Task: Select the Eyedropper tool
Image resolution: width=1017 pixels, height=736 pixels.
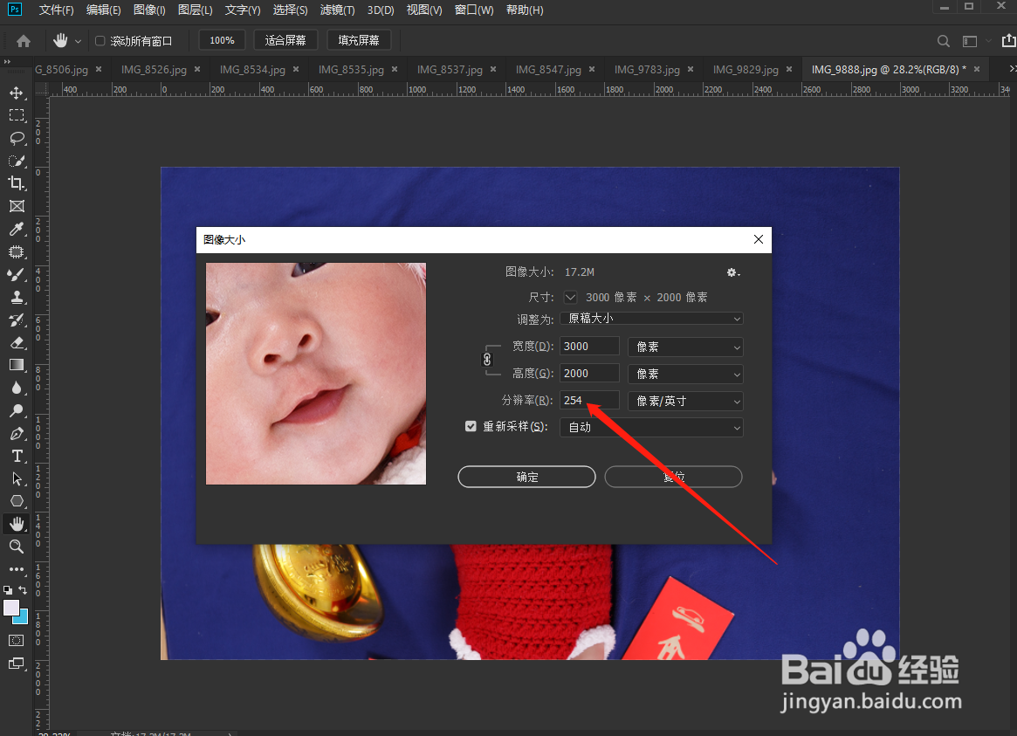Action: [x=17, y=229]
